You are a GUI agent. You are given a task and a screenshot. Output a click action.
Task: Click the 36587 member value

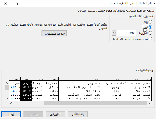click(x=16, y=91)
